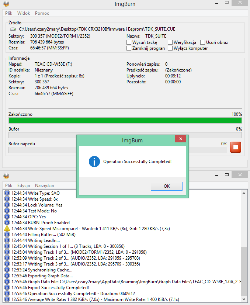250x305 pixels.
Task: Click info icon beside Write Type: SAO
Action: click(x=7, y=193)
